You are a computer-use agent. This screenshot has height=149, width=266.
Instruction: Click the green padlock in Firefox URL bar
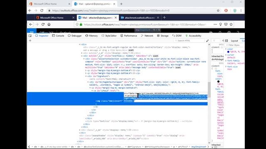(x=81, y=24)
